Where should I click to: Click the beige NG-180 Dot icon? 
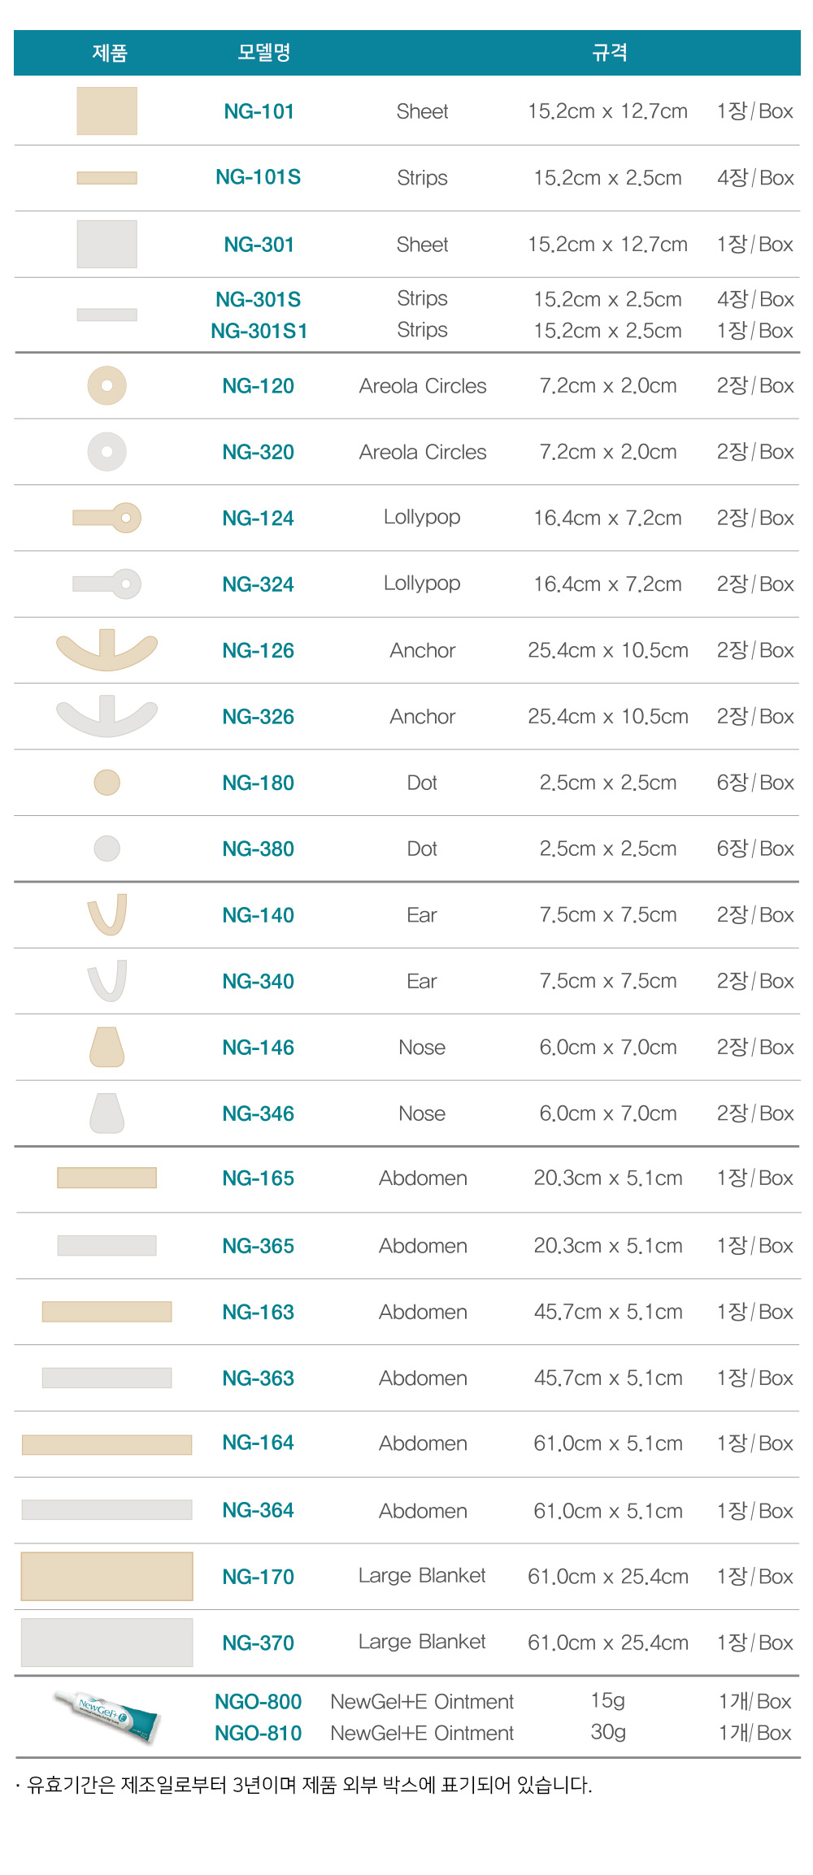(x=107, y=783)
